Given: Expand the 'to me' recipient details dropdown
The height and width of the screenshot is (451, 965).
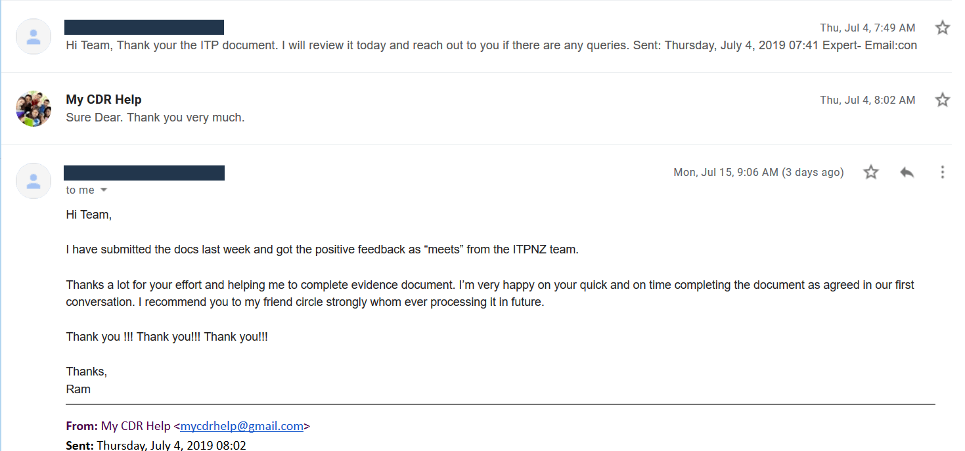Looking at the screenshot, I should click(x=103, y=190).
